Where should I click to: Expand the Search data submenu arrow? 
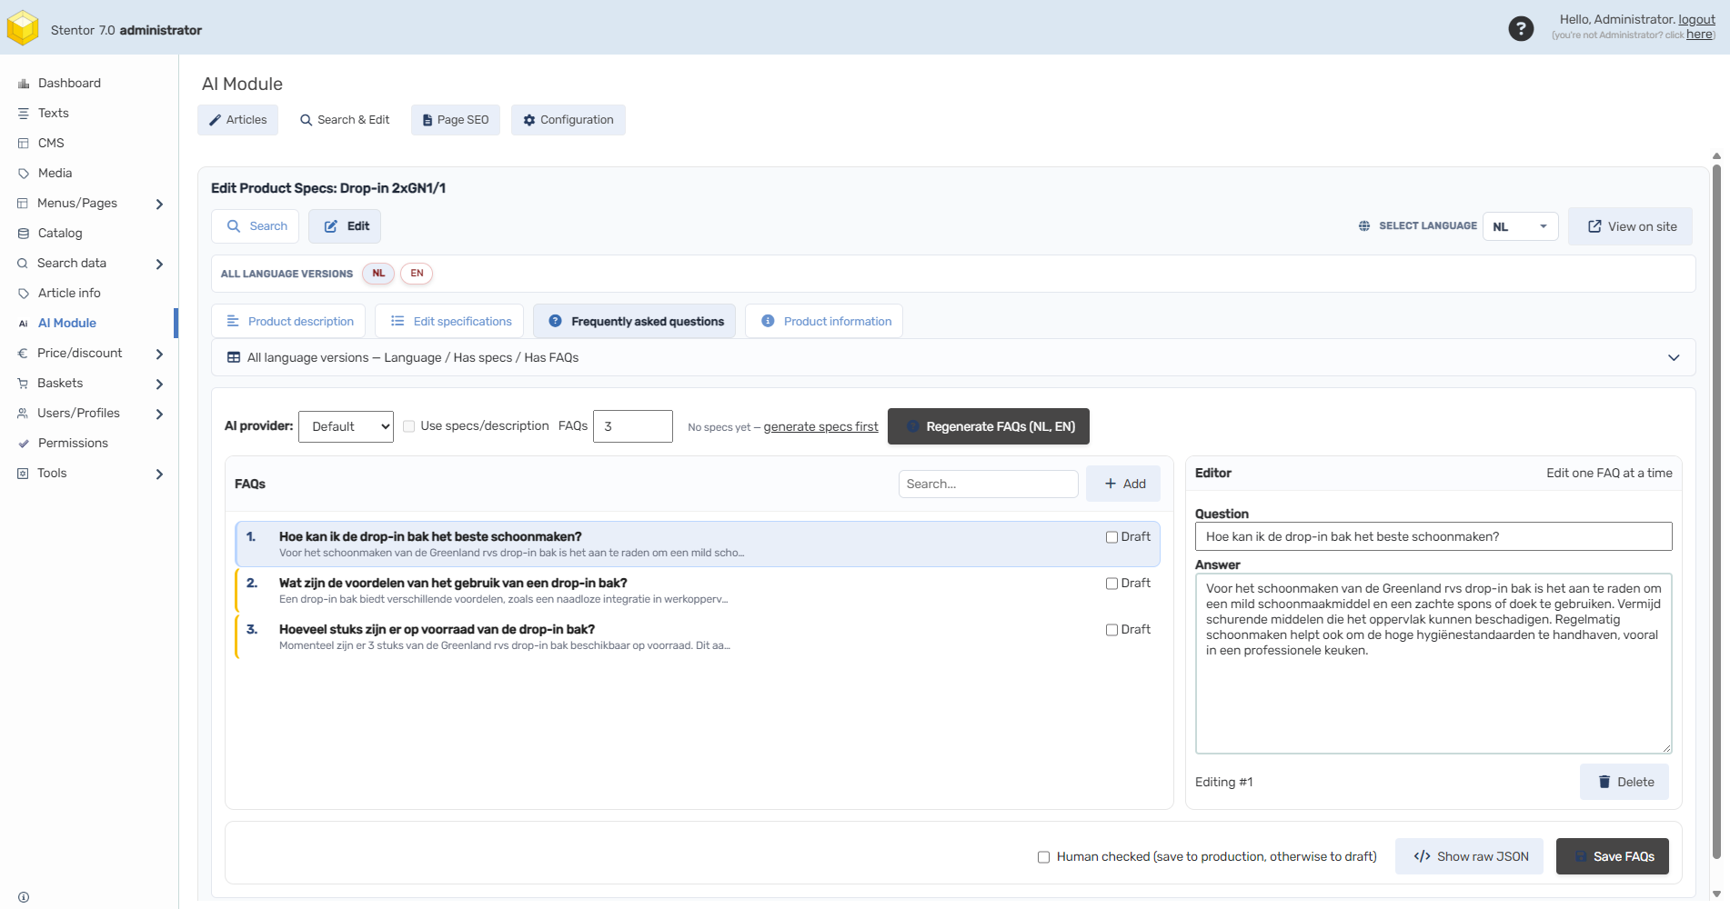(159, 265)
